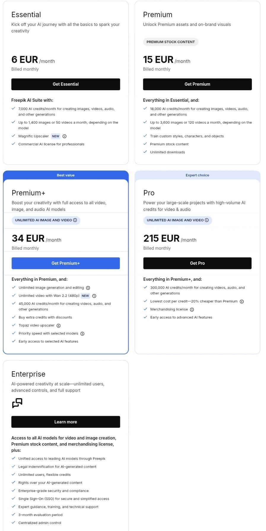The width and height of the screenshot is (266, 531).
Task: Click the Best value banner
Action: (66, 175)
